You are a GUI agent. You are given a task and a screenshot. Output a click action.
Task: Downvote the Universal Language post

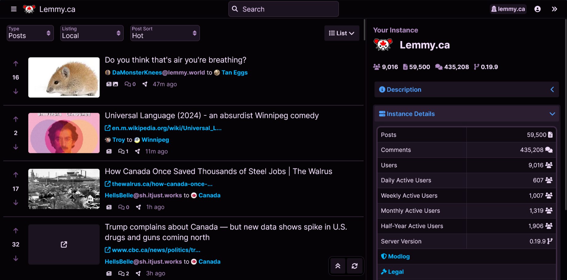pos(16,147)
